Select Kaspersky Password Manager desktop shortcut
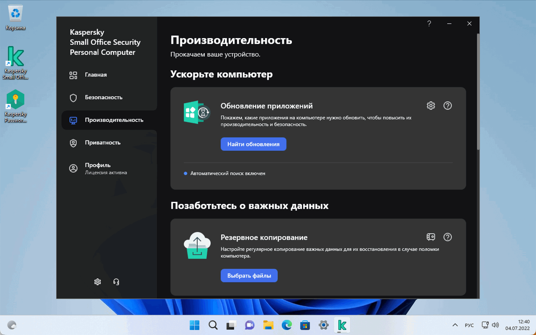This screenshot has height=335, width=536. pyautogui.click(x=15, y=106)
